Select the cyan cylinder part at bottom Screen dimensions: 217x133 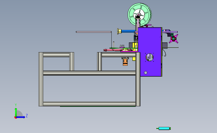coord(164,129)
